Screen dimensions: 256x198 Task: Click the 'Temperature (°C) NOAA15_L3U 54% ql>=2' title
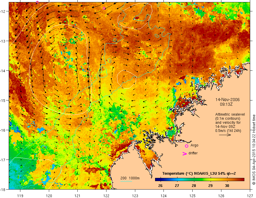point(199,174)
